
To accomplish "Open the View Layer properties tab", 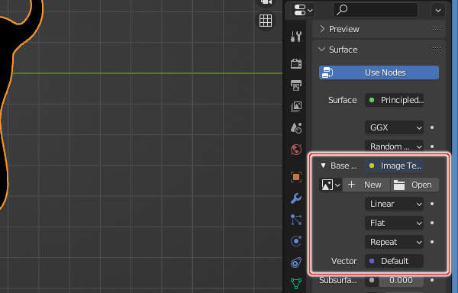I will click(x=296, y=107).
